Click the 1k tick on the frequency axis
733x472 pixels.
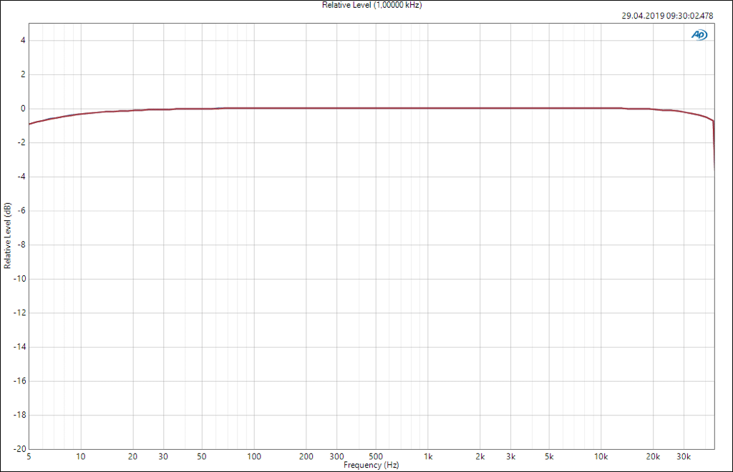click(x=428, y=456)
